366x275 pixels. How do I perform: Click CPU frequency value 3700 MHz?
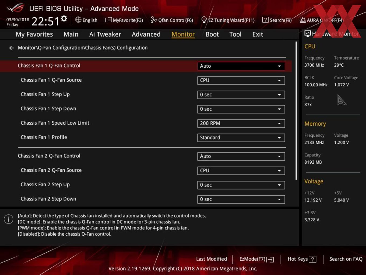(x=314, y=65)
